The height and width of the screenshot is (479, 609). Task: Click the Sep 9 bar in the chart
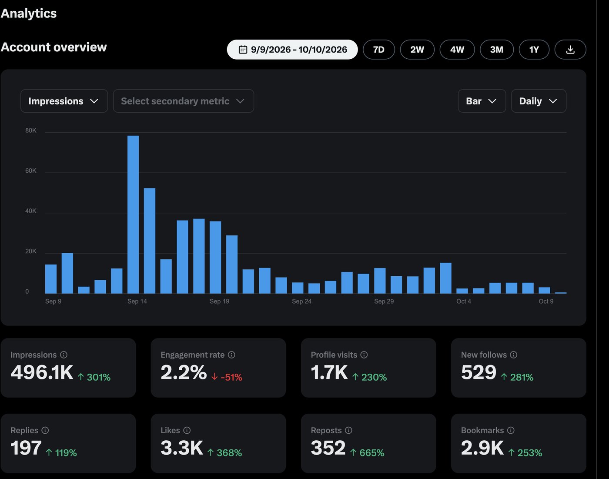[x=51, y=279]
